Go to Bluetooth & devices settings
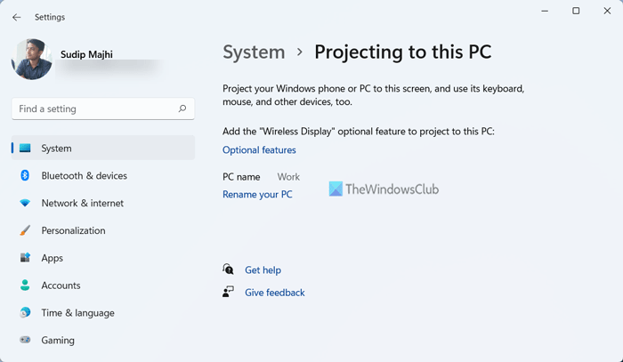The height and width of the screenshot is (362, 623). (x=84, y=176)
